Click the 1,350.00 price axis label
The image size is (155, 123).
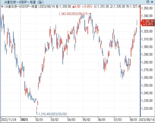(147, 8)
